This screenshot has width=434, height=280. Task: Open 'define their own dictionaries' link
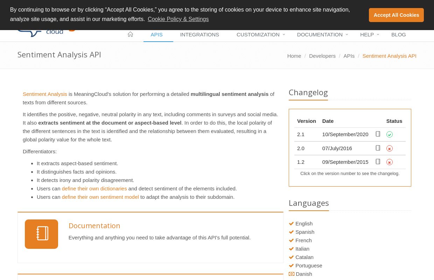tap(94, 188)
